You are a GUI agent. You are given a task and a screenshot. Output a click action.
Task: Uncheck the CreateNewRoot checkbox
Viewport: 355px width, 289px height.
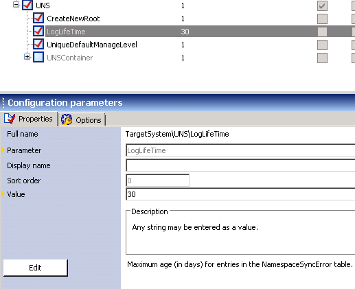38,18
